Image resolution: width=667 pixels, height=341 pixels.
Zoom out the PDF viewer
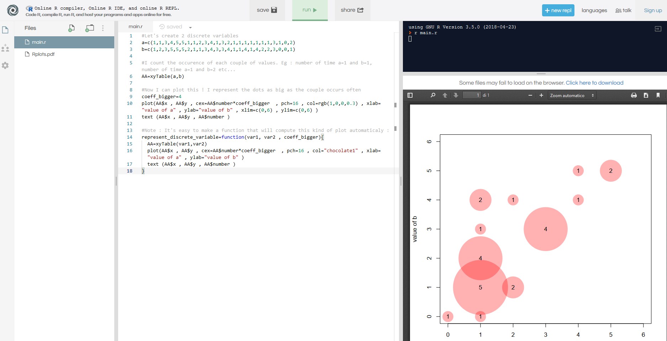530,95
